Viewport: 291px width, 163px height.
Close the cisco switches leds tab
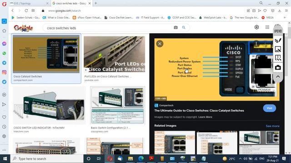(90, 3)
